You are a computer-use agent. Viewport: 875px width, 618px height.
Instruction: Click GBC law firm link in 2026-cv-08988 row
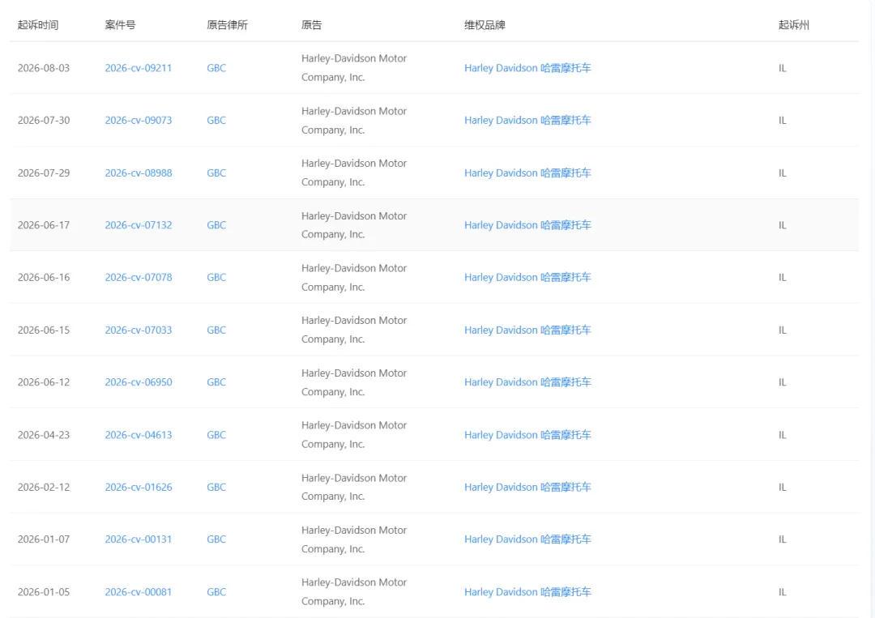point(216,173)
